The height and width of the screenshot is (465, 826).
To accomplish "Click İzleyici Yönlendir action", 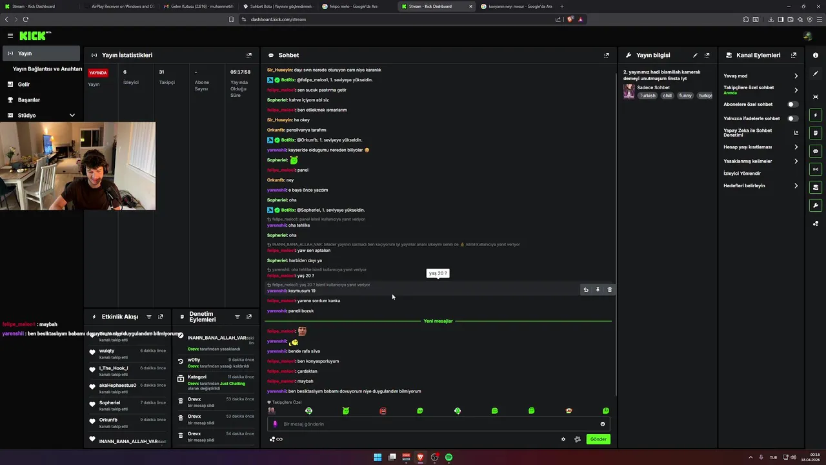I will 742,173.
